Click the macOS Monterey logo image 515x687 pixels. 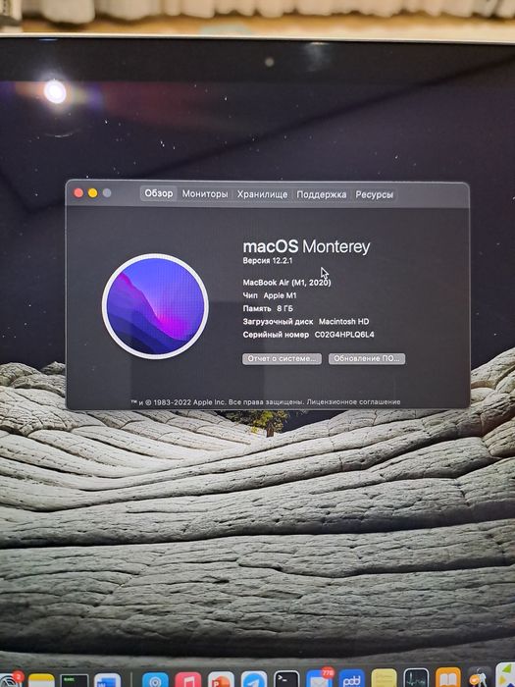[x=155, y=306]
